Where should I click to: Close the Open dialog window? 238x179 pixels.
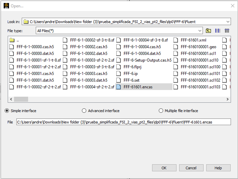[x=232, y=6]
